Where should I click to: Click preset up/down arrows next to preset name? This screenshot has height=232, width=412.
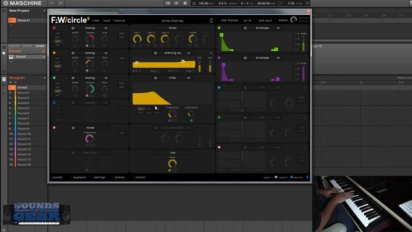(211, 21)
